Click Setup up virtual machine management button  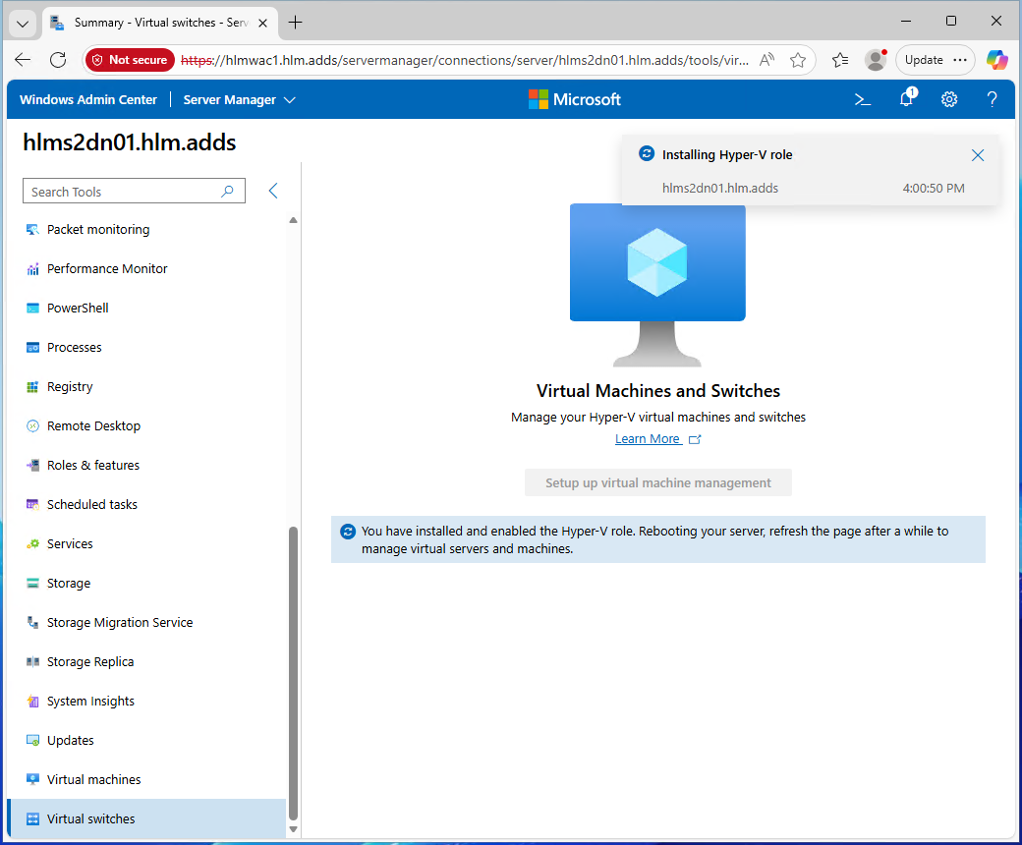pos(657,482)
